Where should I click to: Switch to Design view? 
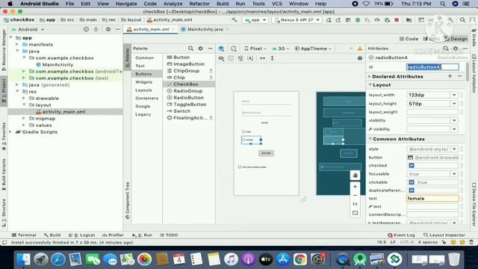[456, 39]
